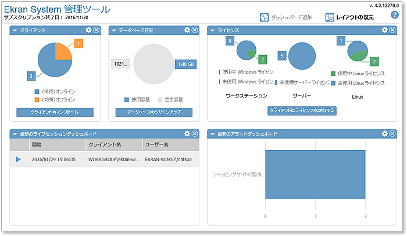
Task: Collapse the データベース容量 panel
Action: click(114, 31)
